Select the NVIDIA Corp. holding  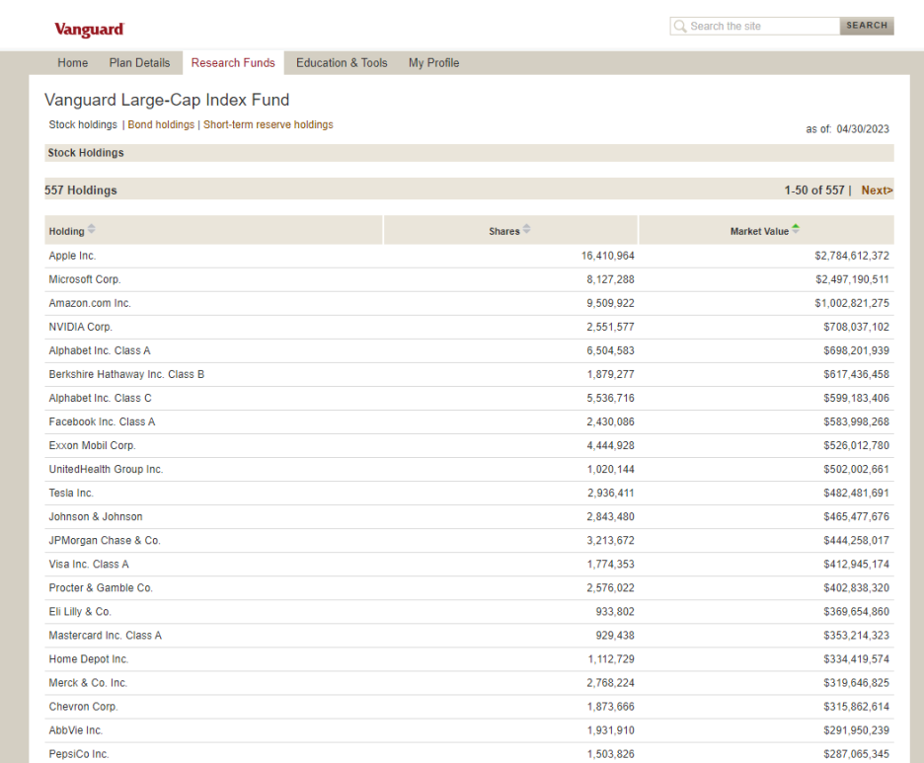click(x=80, y=327)
